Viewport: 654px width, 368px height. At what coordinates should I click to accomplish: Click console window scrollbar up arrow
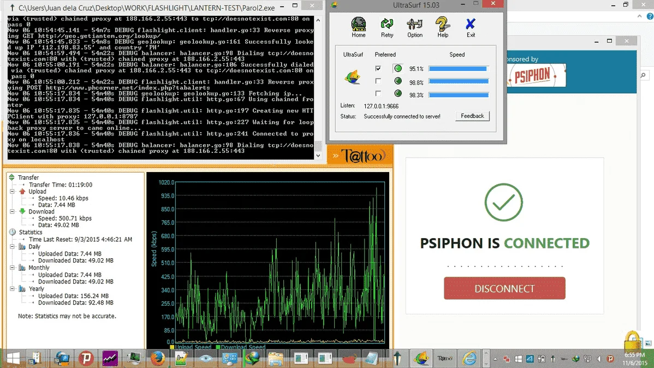point(318,20)
